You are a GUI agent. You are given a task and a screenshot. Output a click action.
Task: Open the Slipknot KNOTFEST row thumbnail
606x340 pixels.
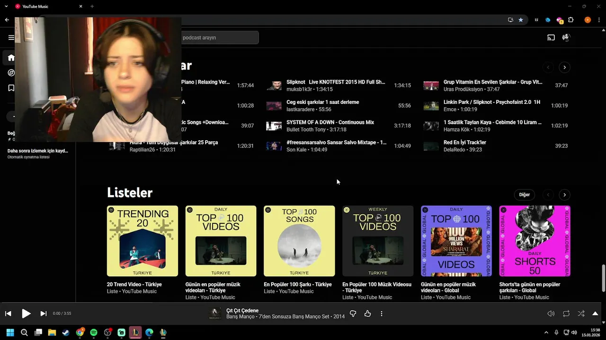pyautogui.click(x=274, y=85)
